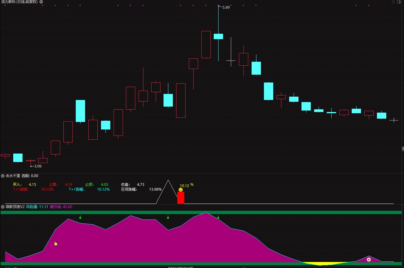Screen dimensions: 404x268
Task: Click the red signal bar under the smiley
Action: click(x=181, y=198)
